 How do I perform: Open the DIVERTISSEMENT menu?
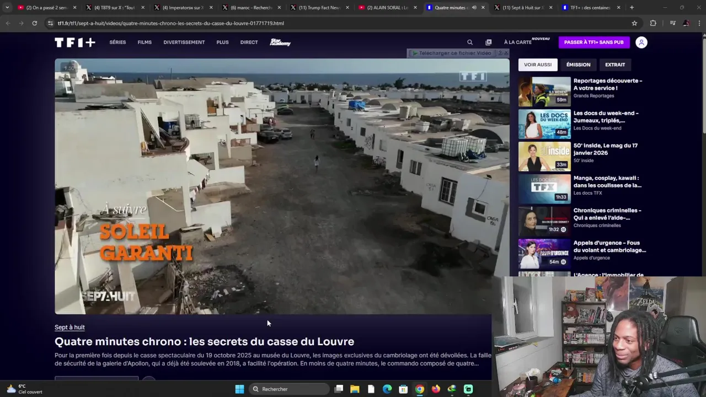click(x=184, y=42)
